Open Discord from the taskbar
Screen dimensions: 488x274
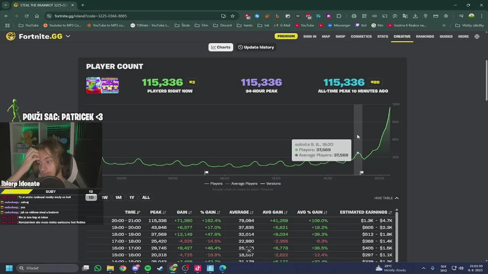[x=135, y=268]
